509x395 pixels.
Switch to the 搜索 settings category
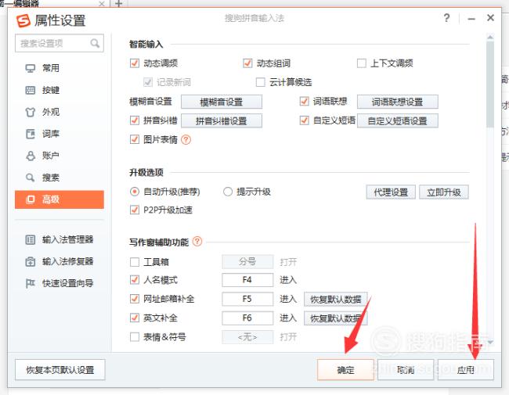[60, 178]
